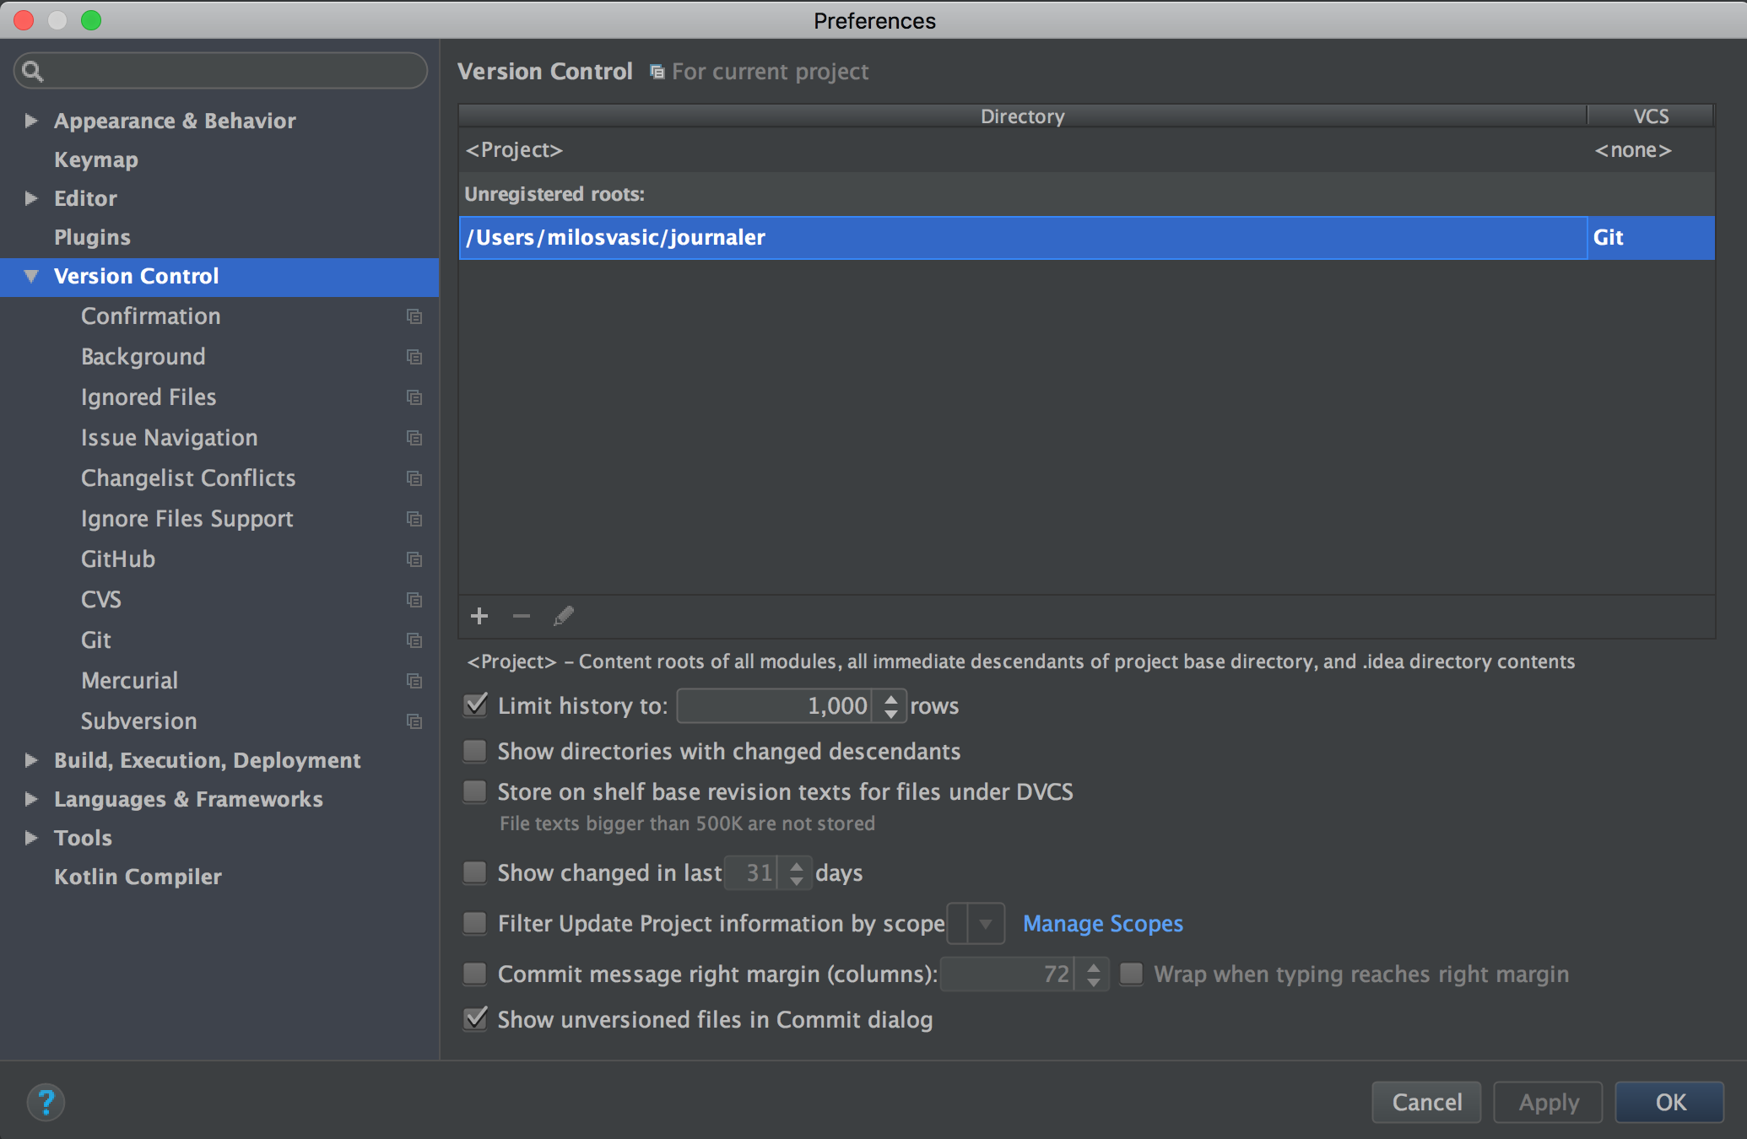Viewport: 1747px width, 1139px height.
Task: Collapse the Version Control section arrow
Action: point(31,276)
